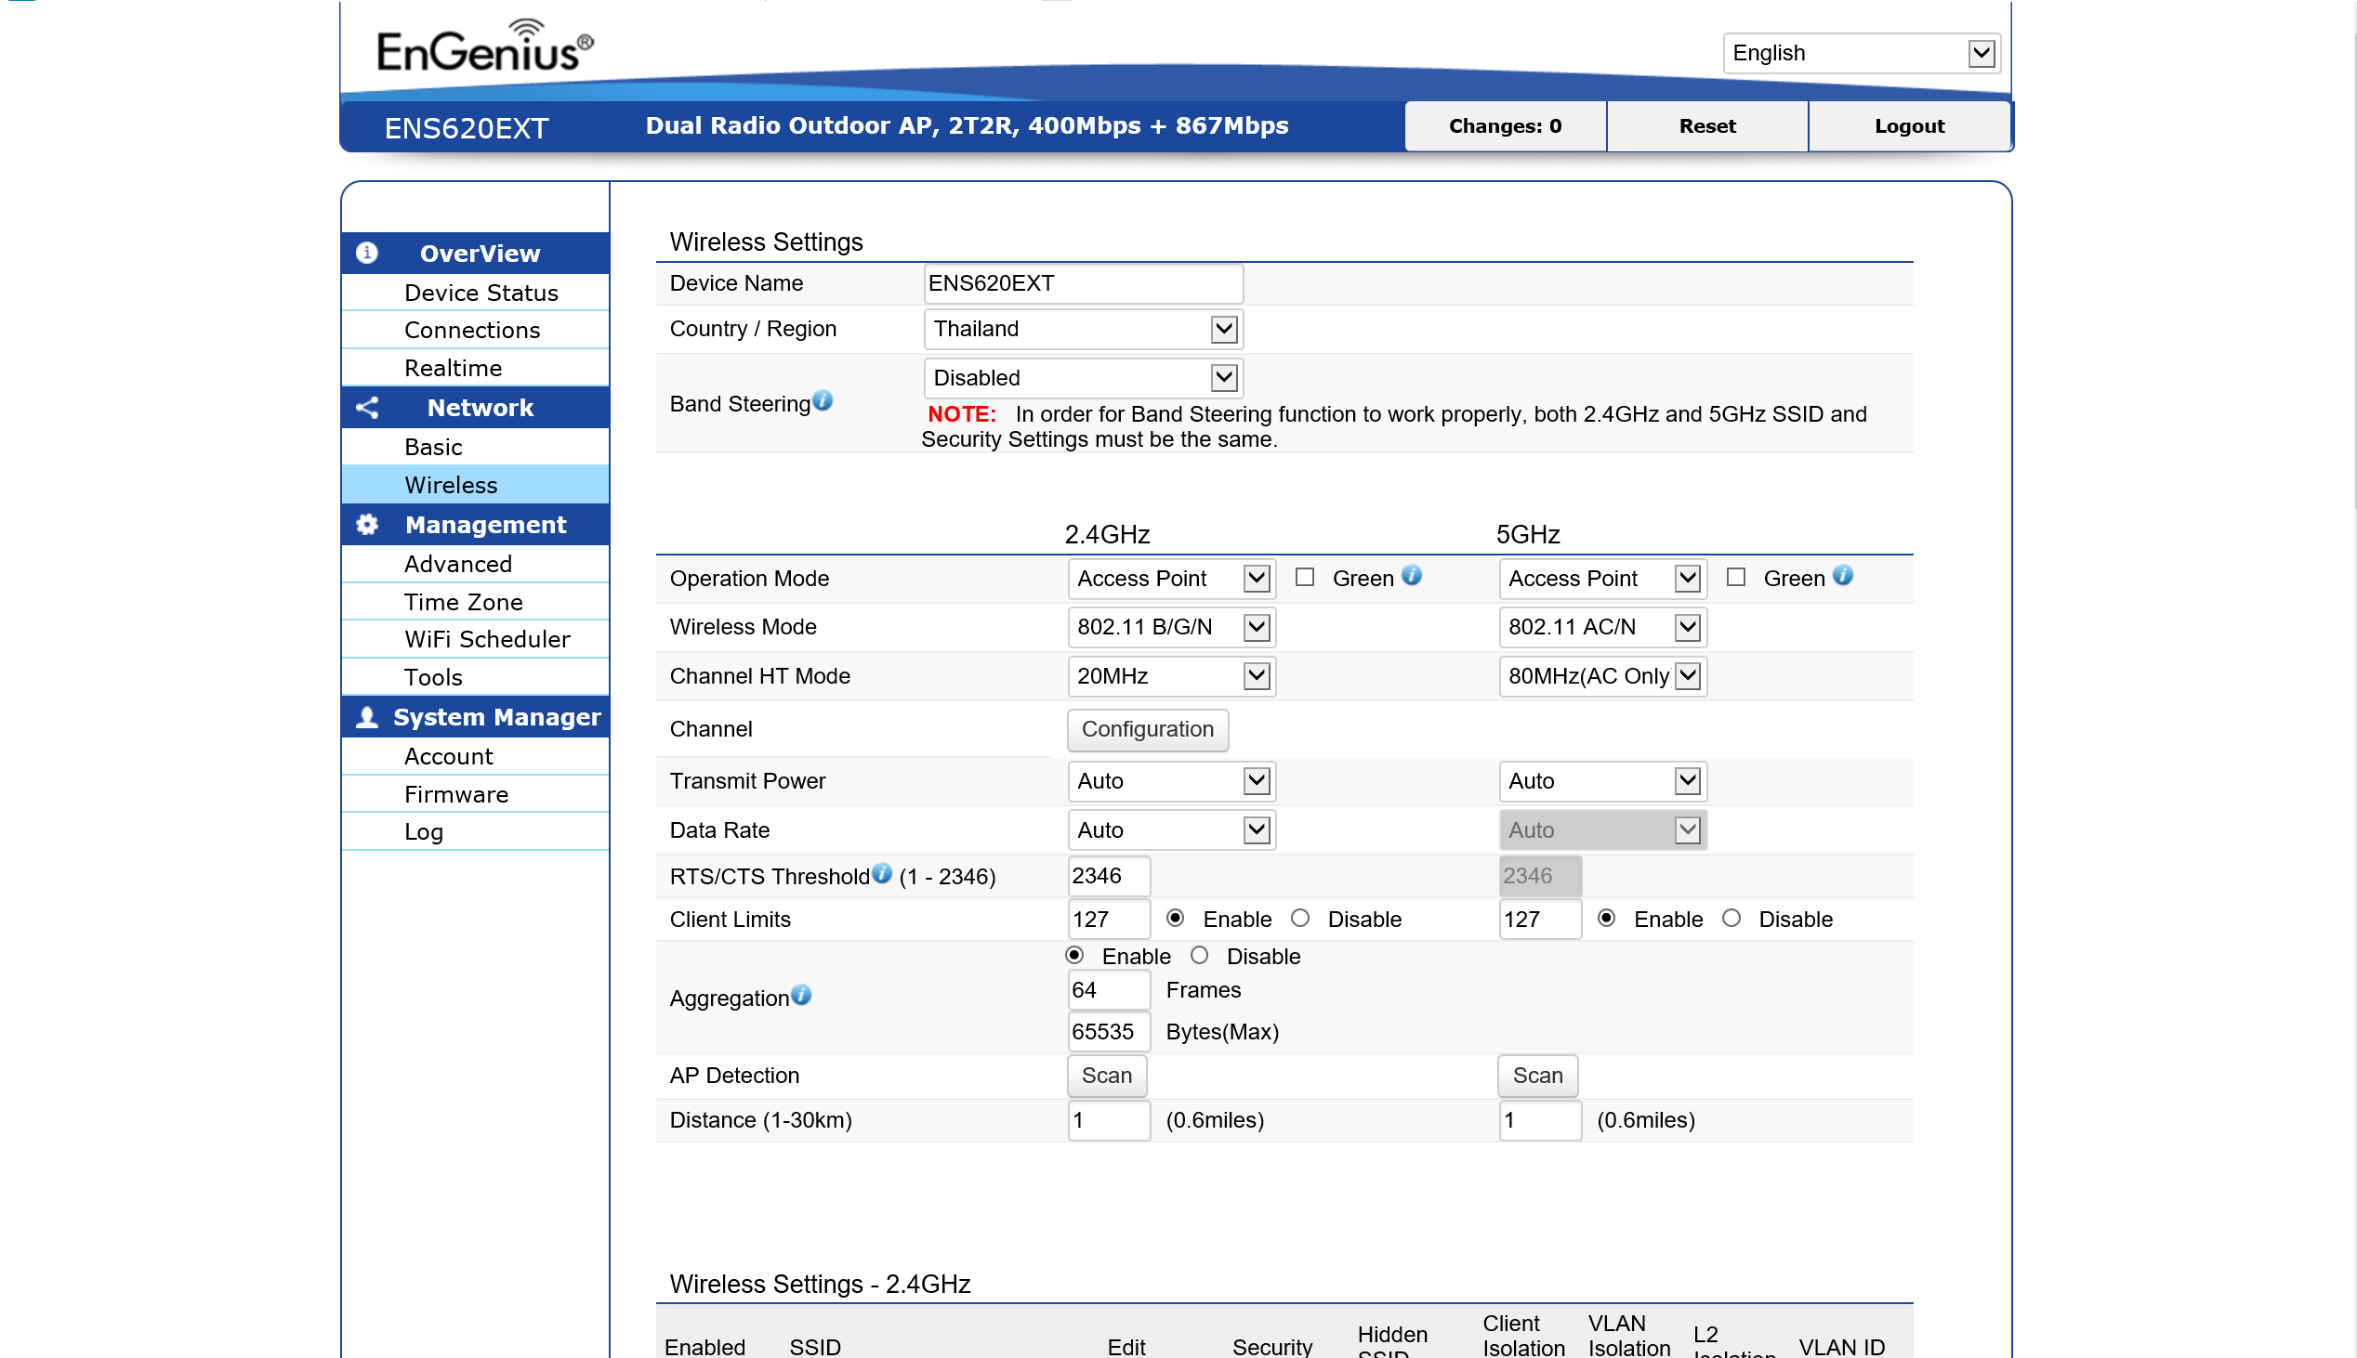The image size is (2357, 1358).
Task: Click the OverView info icon
Action: [x=367, y=253]
